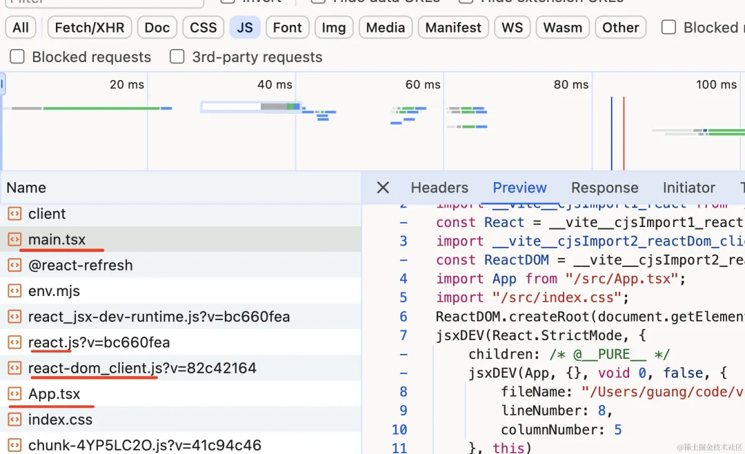745x454 pixels.
Task: Show all request types with All filter
Action: [21, 28]
